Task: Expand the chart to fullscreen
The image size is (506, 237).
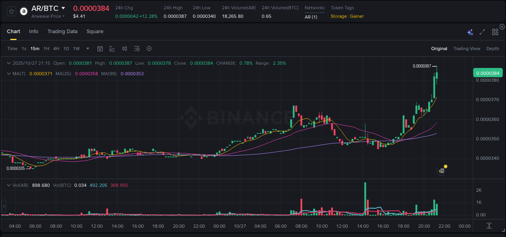Action: 482,32
